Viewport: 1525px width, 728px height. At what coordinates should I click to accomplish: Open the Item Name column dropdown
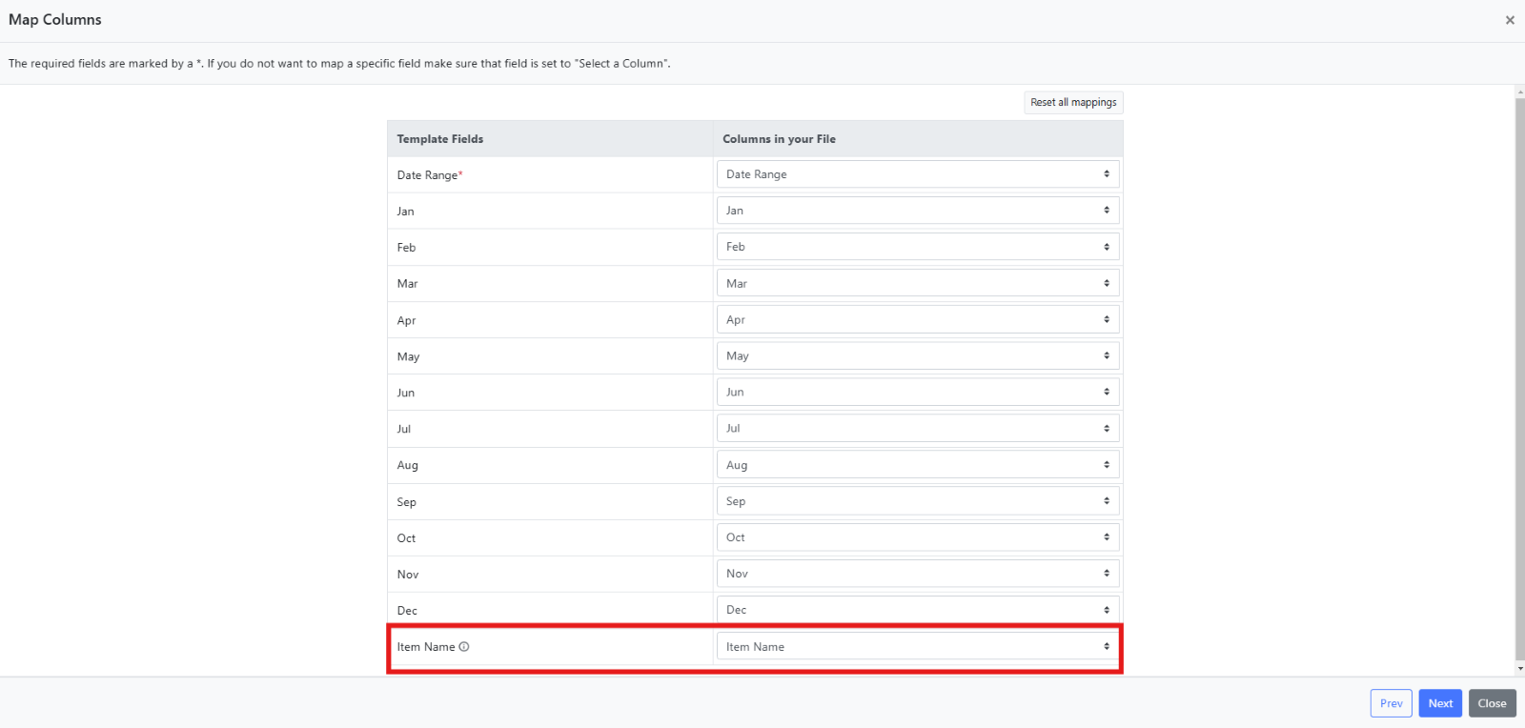(x=918, y=646)
